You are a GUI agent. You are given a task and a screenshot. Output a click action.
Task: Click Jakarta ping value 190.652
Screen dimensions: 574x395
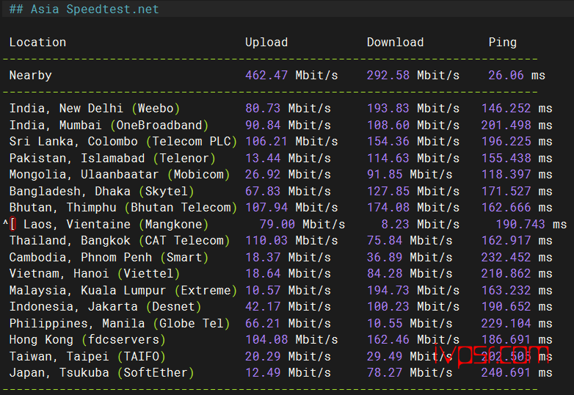click(x=506, y=306)
